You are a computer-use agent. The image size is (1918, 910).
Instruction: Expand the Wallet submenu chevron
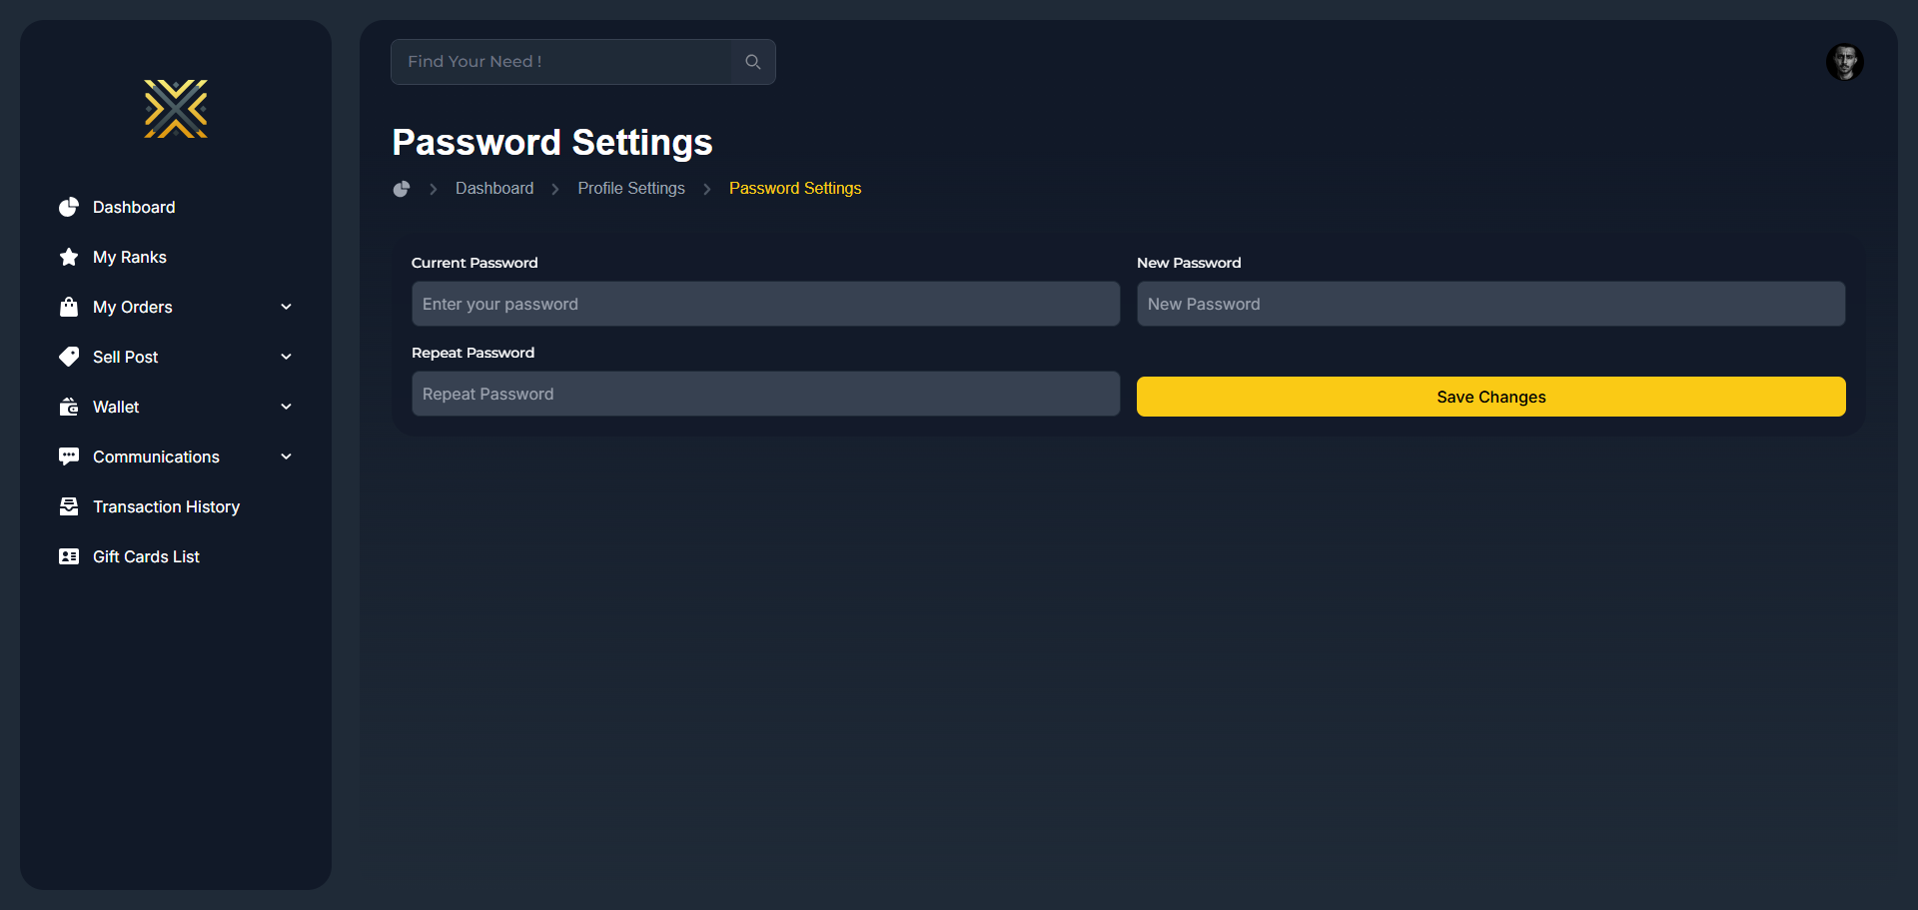[x=286, y=407]
